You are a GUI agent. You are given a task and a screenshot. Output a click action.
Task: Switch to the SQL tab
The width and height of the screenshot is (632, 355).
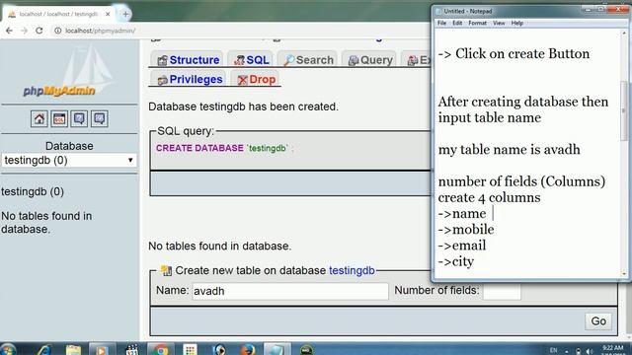click(x=252, y=60)
